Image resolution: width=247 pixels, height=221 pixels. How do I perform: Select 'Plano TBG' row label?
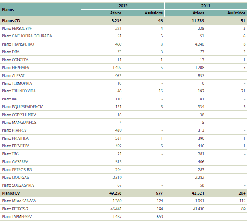(x=10, y=154)
